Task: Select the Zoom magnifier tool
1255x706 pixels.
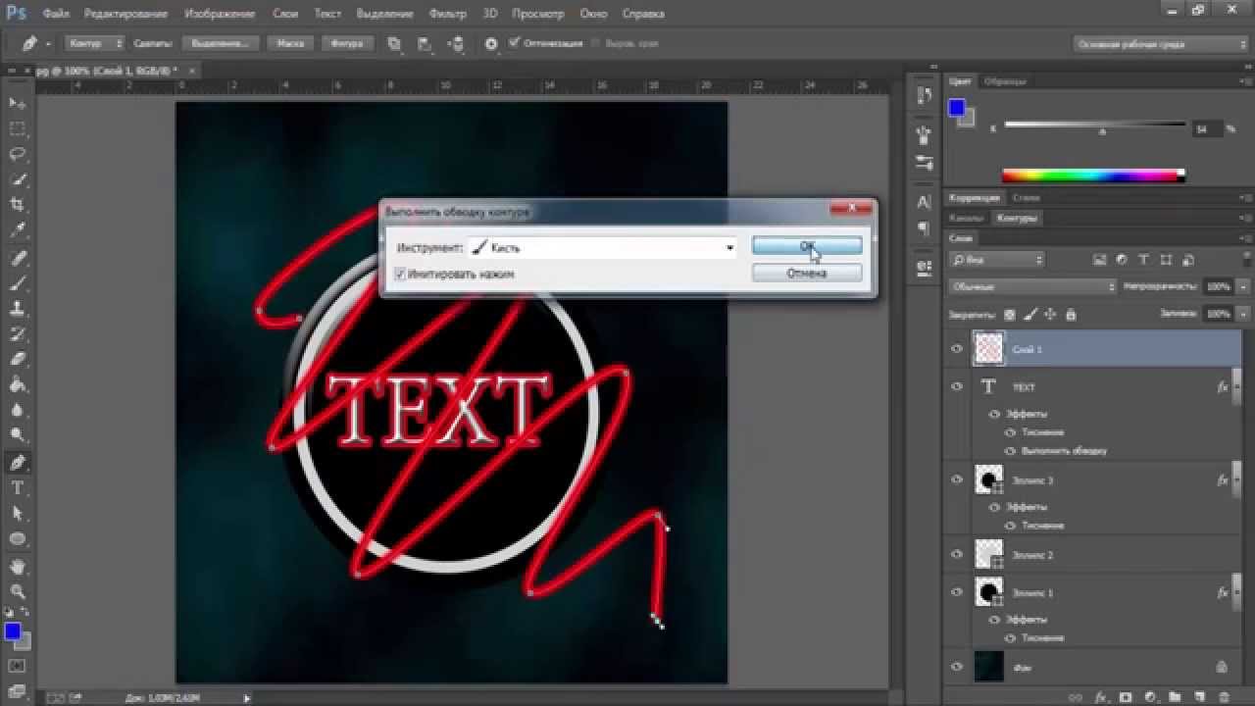Action: click(x=18, y=591)
